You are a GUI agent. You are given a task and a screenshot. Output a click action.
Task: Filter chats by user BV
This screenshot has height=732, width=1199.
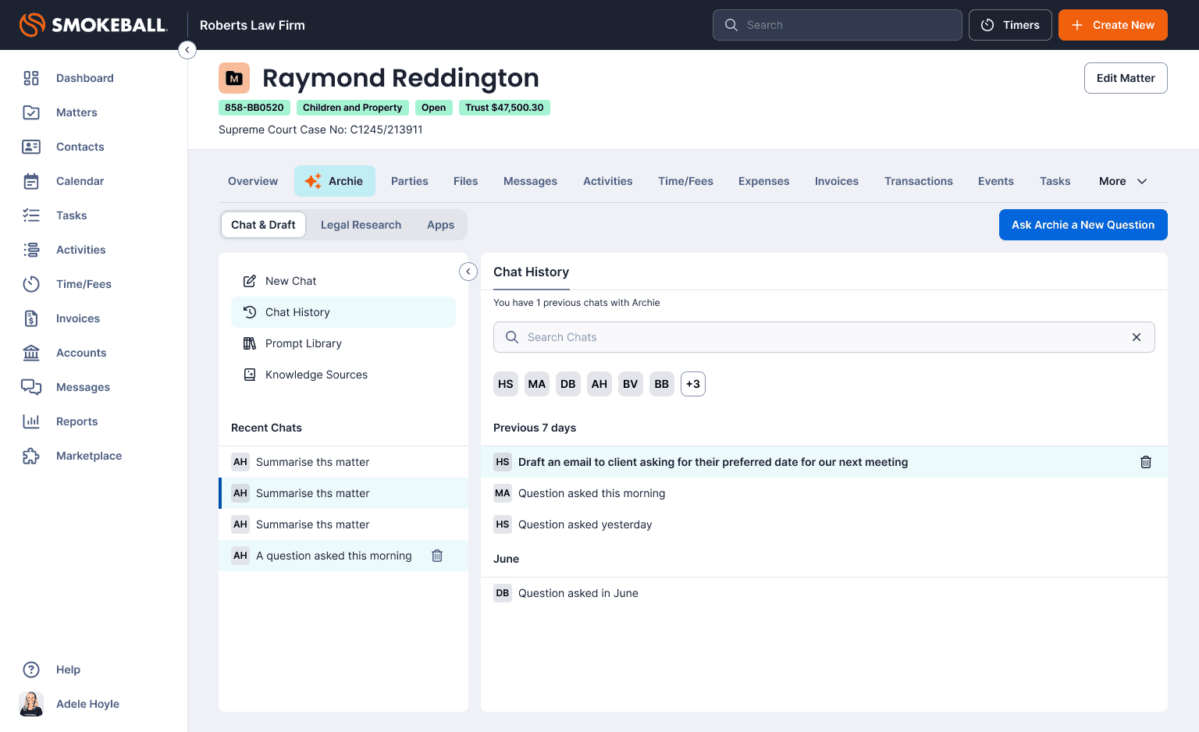(631, 384)
